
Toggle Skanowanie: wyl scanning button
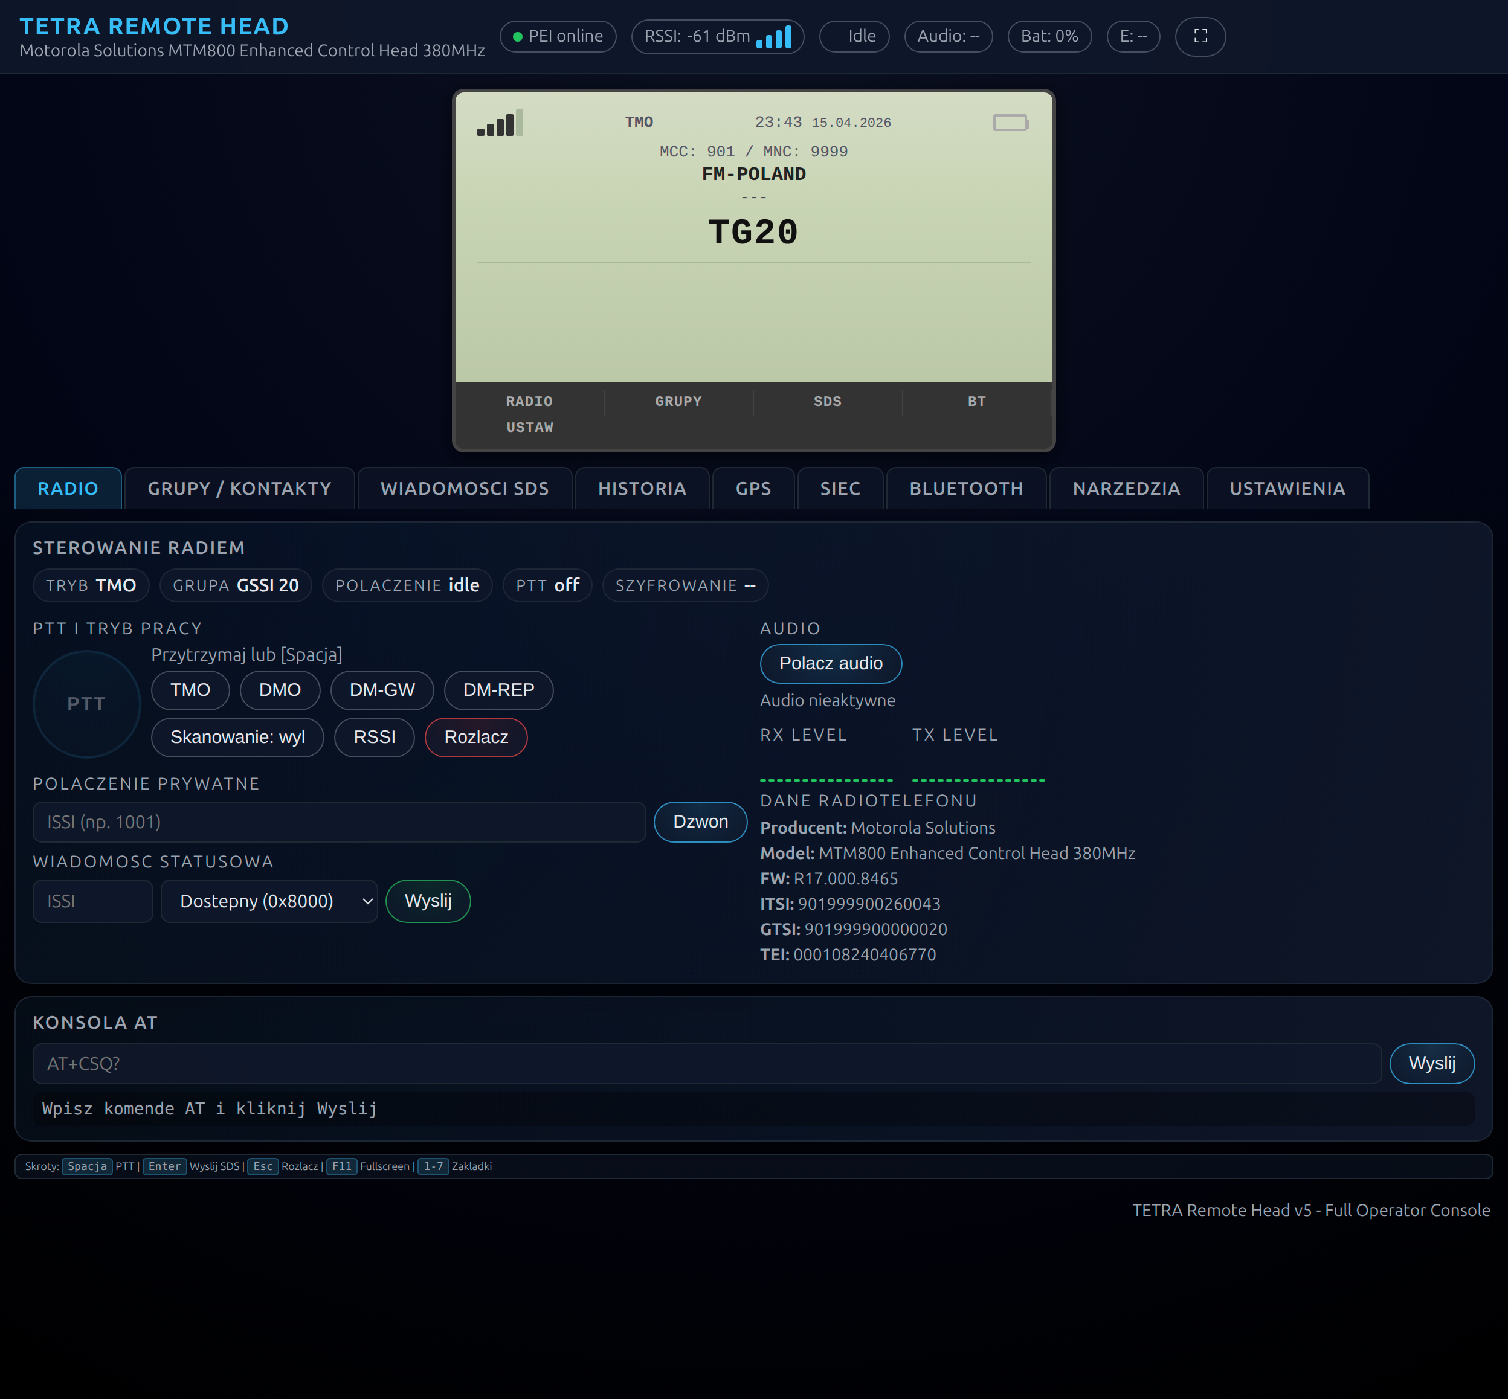tap(237, 736)
